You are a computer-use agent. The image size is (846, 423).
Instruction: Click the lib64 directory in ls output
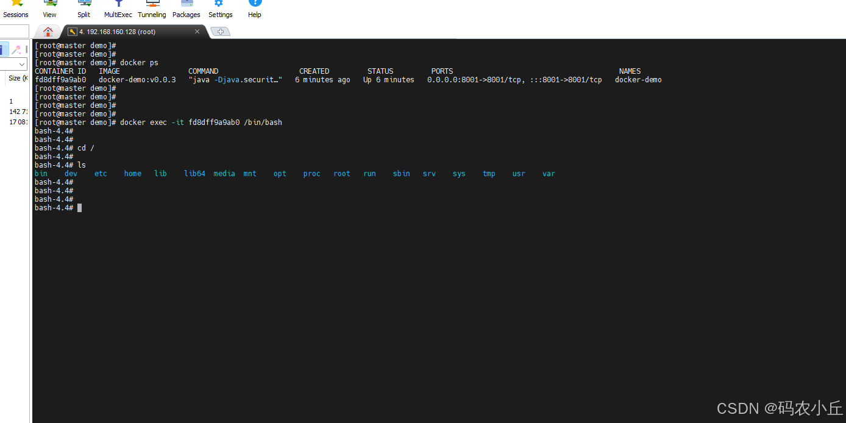[x=195, y=174]
